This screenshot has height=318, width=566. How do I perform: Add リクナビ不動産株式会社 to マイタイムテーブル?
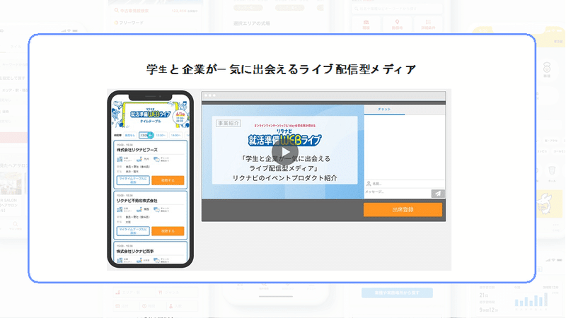(133, 231)
